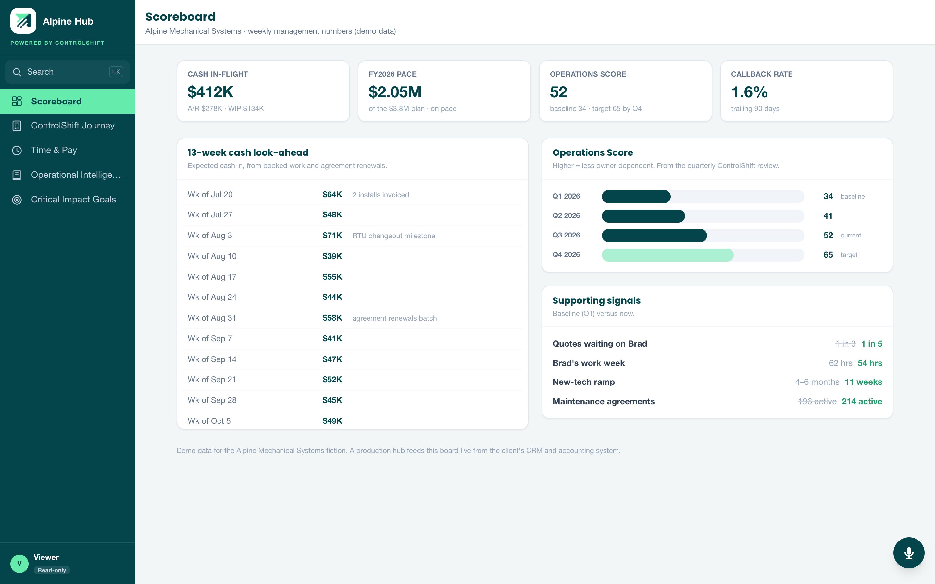Viewport: 935px width, 584px height.
Task: Select the Callback Rate card
Action: (x=807, y=91)
